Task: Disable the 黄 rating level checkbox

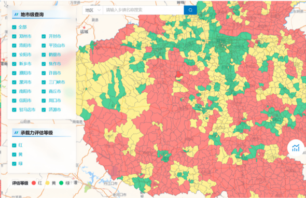Action: [x=14, y=154]
